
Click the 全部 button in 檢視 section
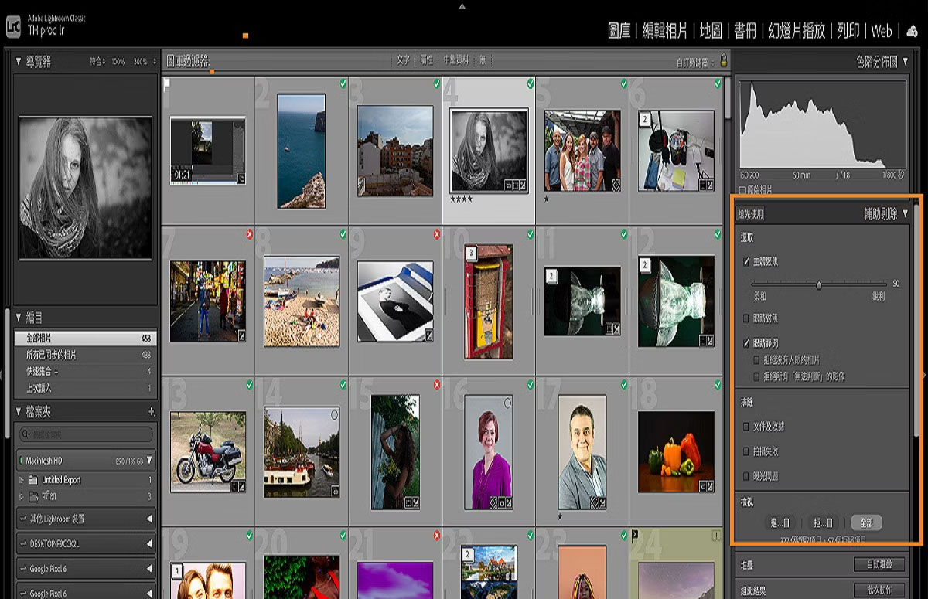click(866, 522)
